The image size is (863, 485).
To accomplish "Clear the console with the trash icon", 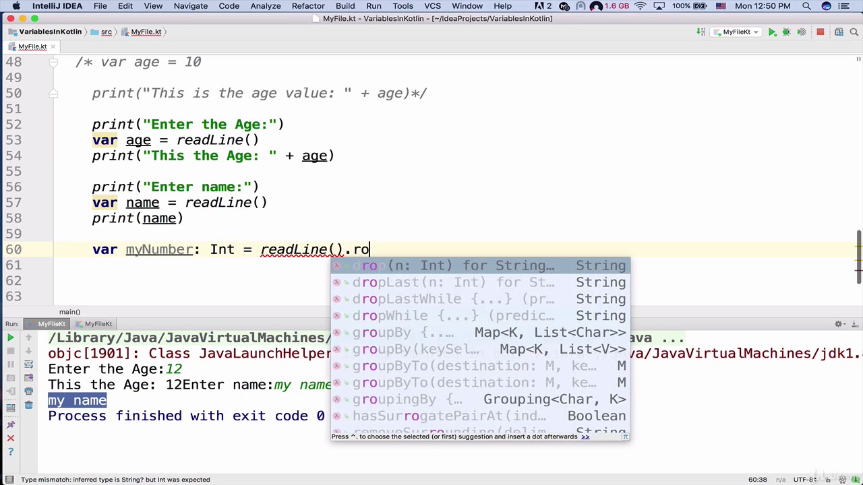I will pos(29,405).
